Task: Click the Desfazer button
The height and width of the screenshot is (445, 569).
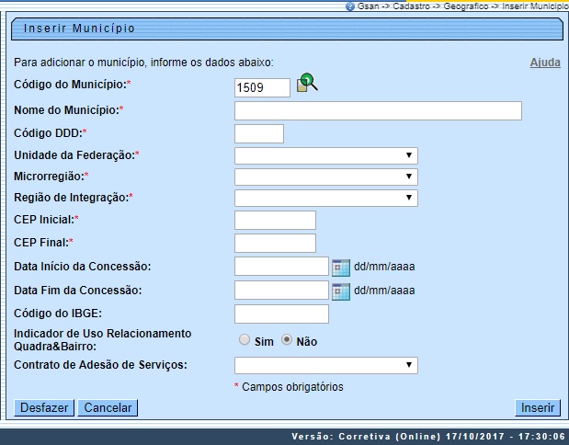Action: pyautogui.click(x=43, y=408)
